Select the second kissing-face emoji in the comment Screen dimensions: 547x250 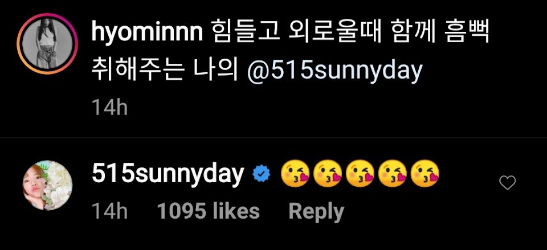tap(327, 173)
